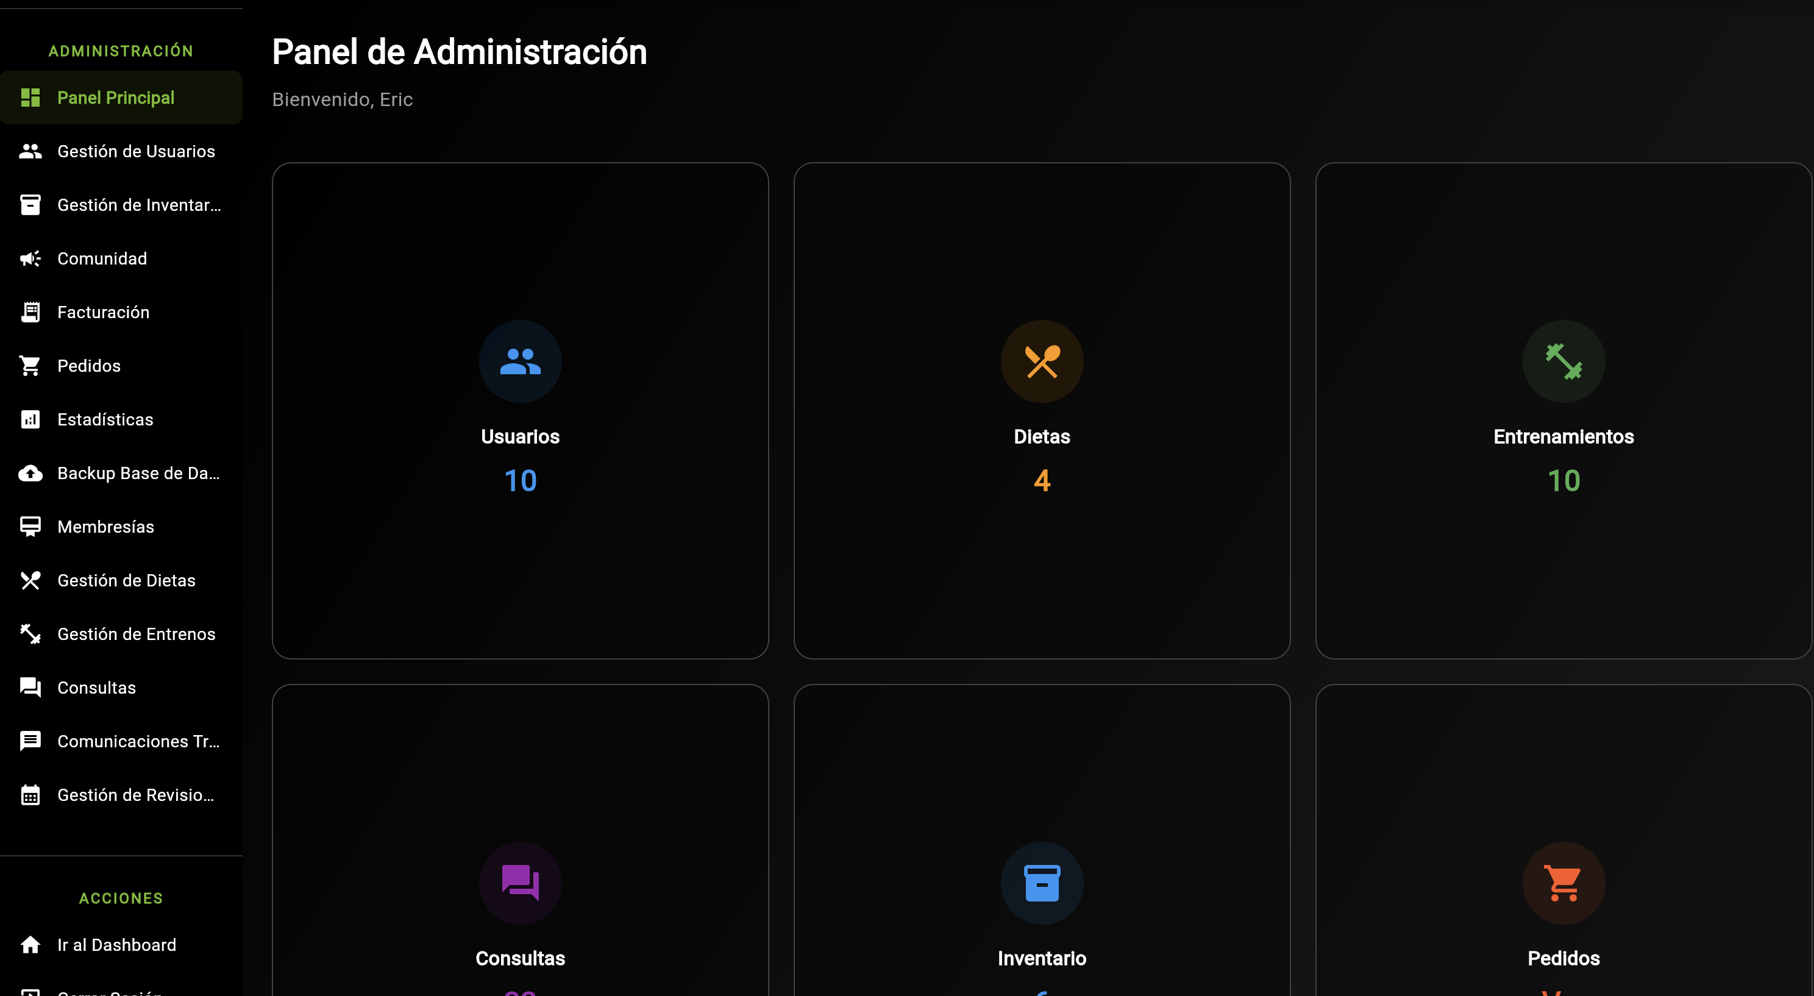Viewport: 1814px width, 996px height.
Task: Click the Dietas fork and spoon icon
Action: tap(1042, 361)
